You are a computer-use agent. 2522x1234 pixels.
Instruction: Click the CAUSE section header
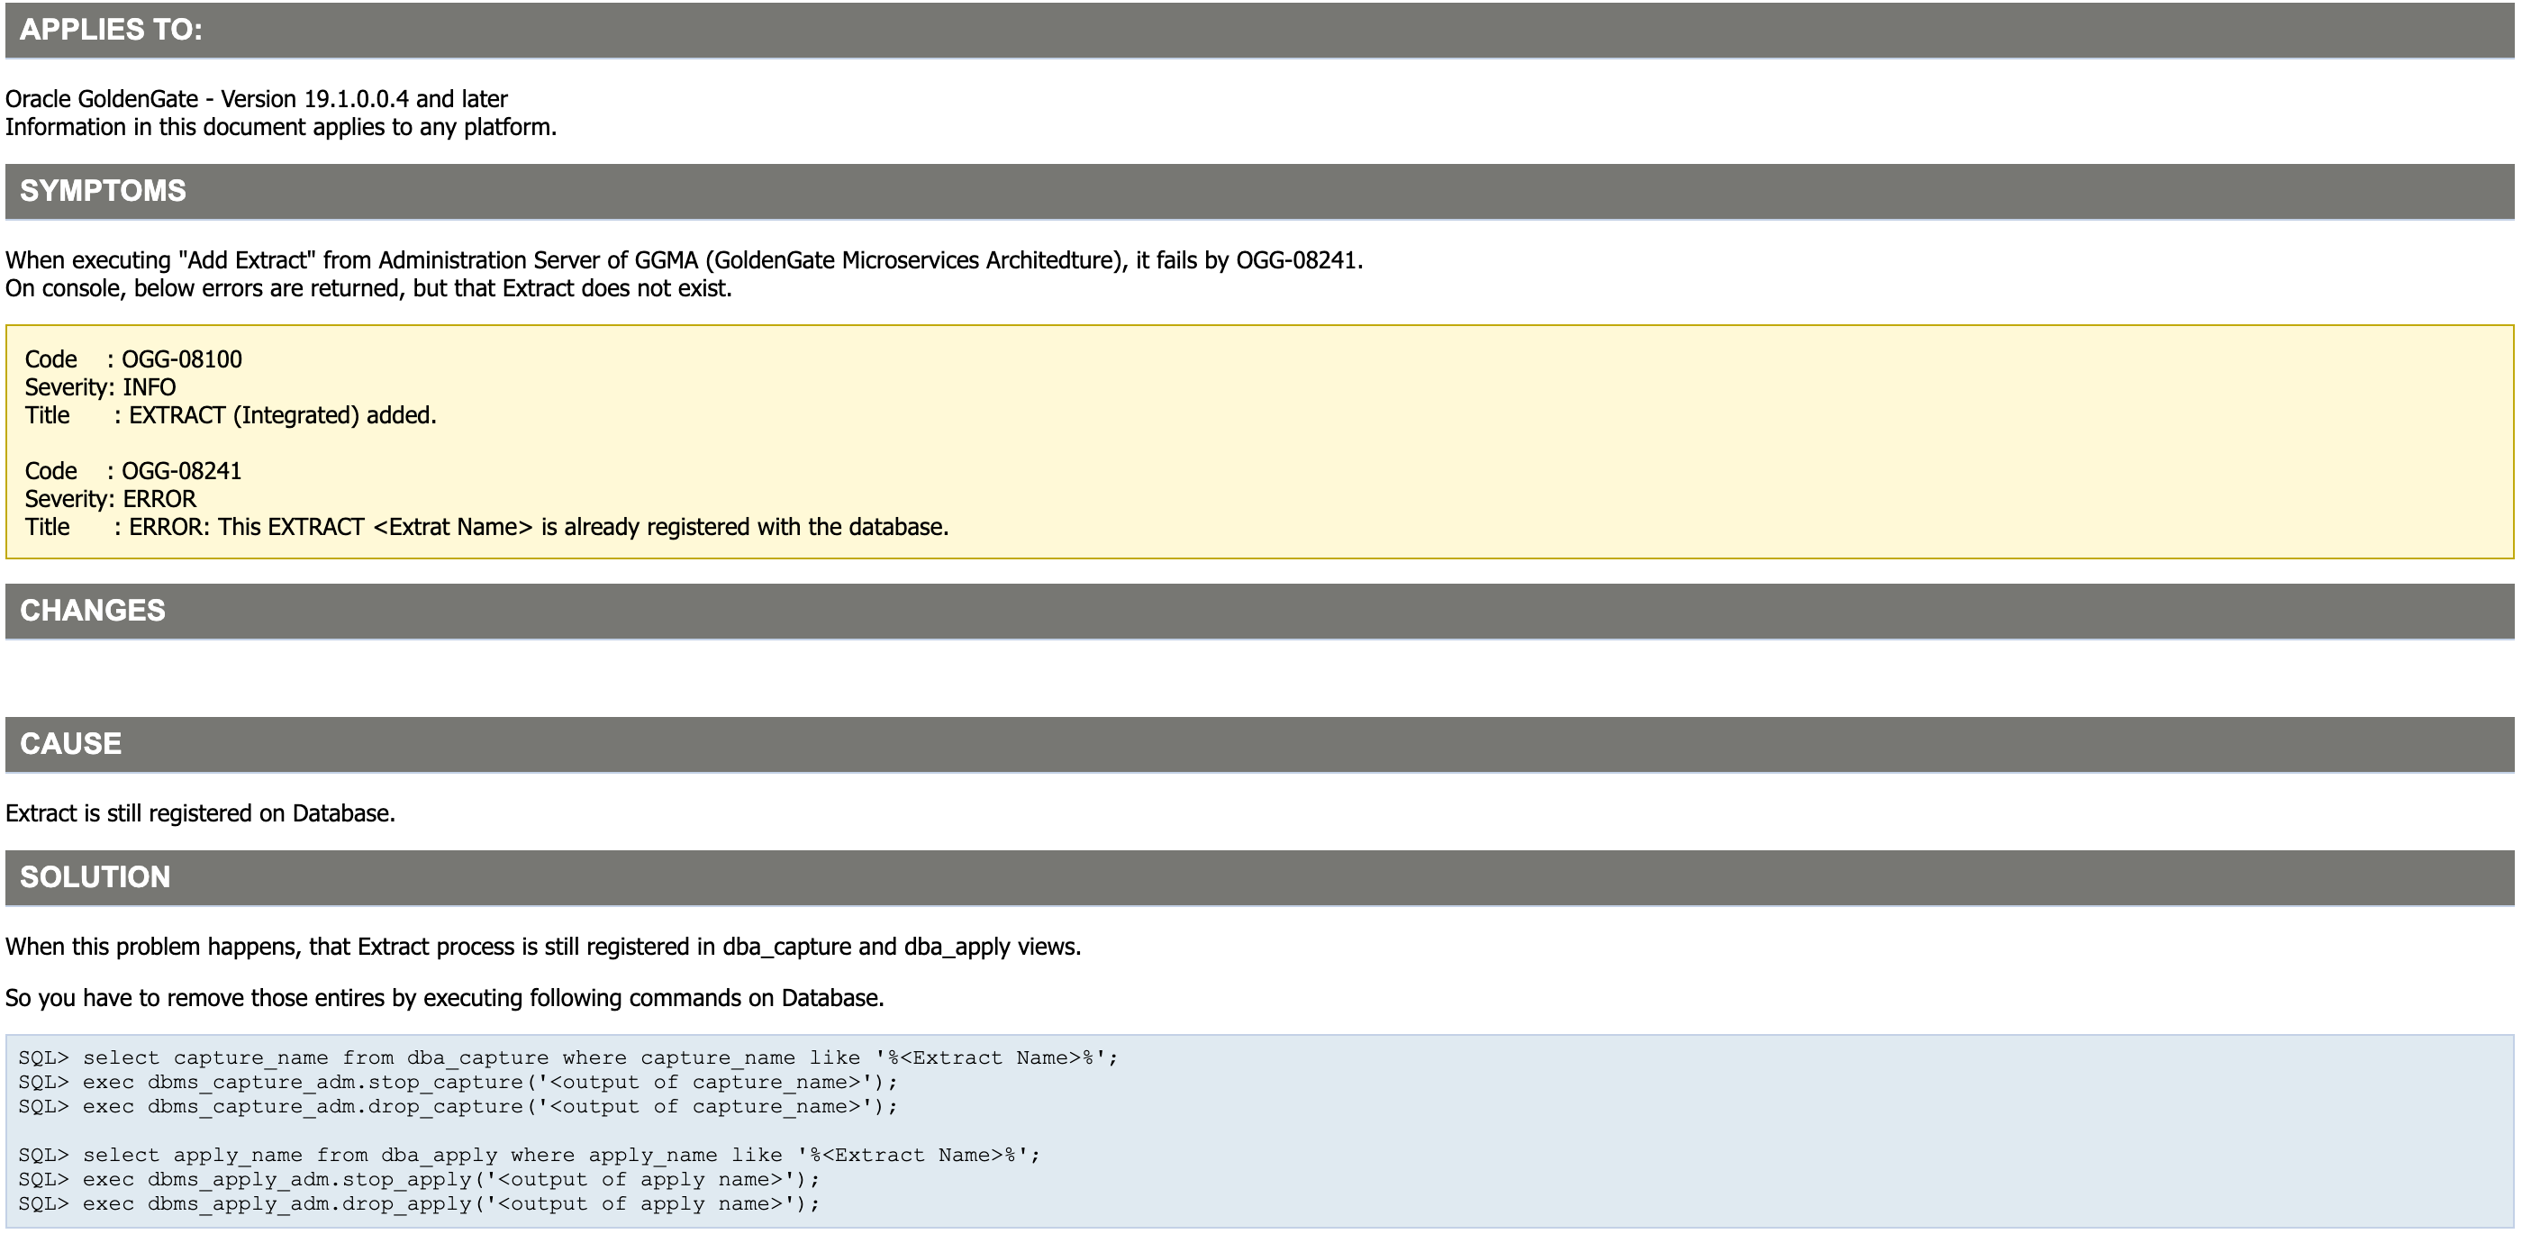(x=70, y=744)
